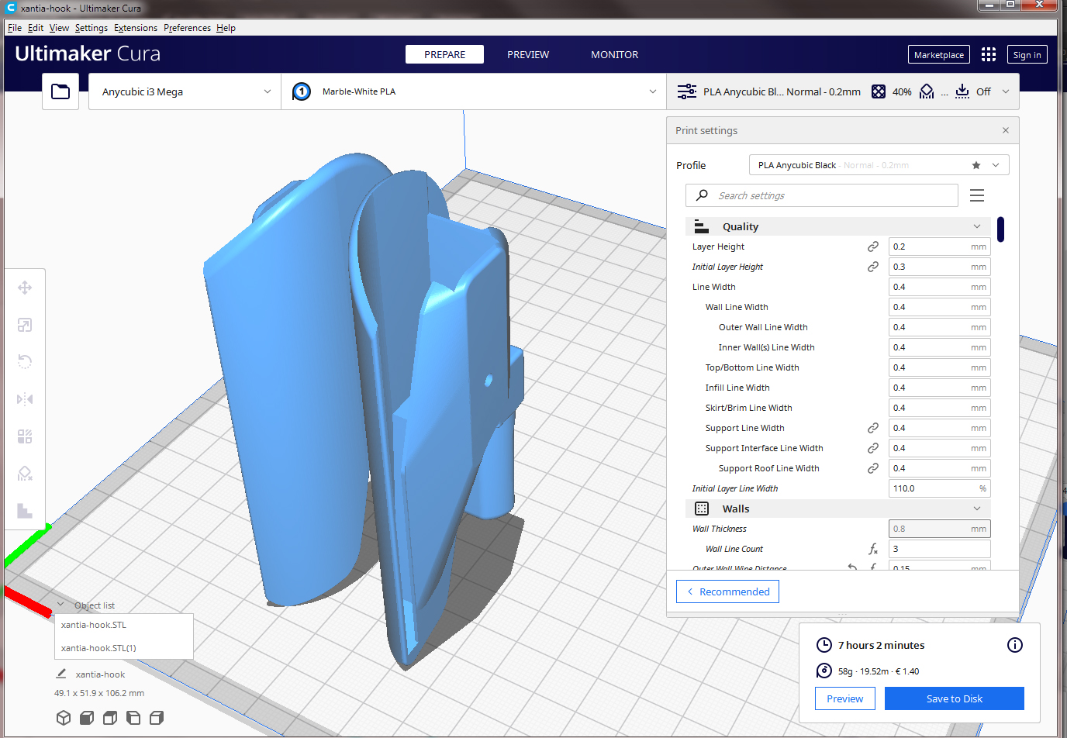The width and height of the screenshot is (1067, 738).
Task: Select the PREPARE stage tab
Action: 444,54
